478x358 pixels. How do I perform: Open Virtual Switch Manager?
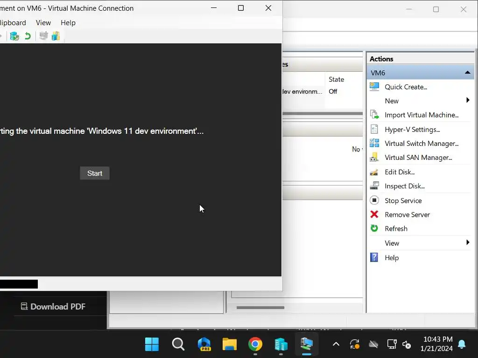click(422, 144)
